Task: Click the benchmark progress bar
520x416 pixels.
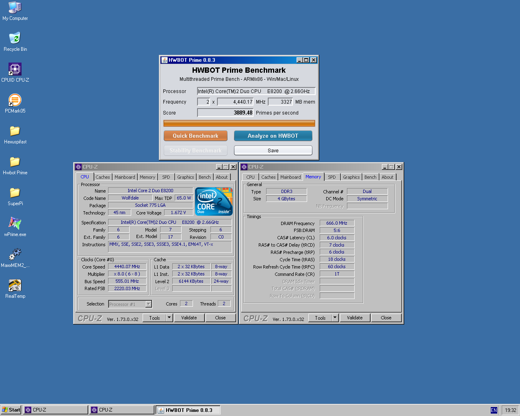Action: pyautogui.click(x=239, y=123)
